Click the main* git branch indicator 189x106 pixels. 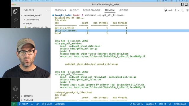tap(23, 104)
